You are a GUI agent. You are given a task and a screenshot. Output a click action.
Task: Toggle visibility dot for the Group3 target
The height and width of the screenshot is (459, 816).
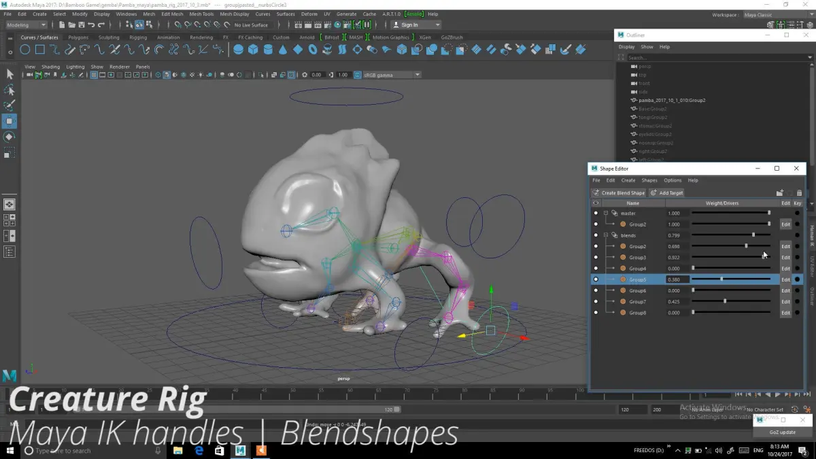tap(596, 258)
